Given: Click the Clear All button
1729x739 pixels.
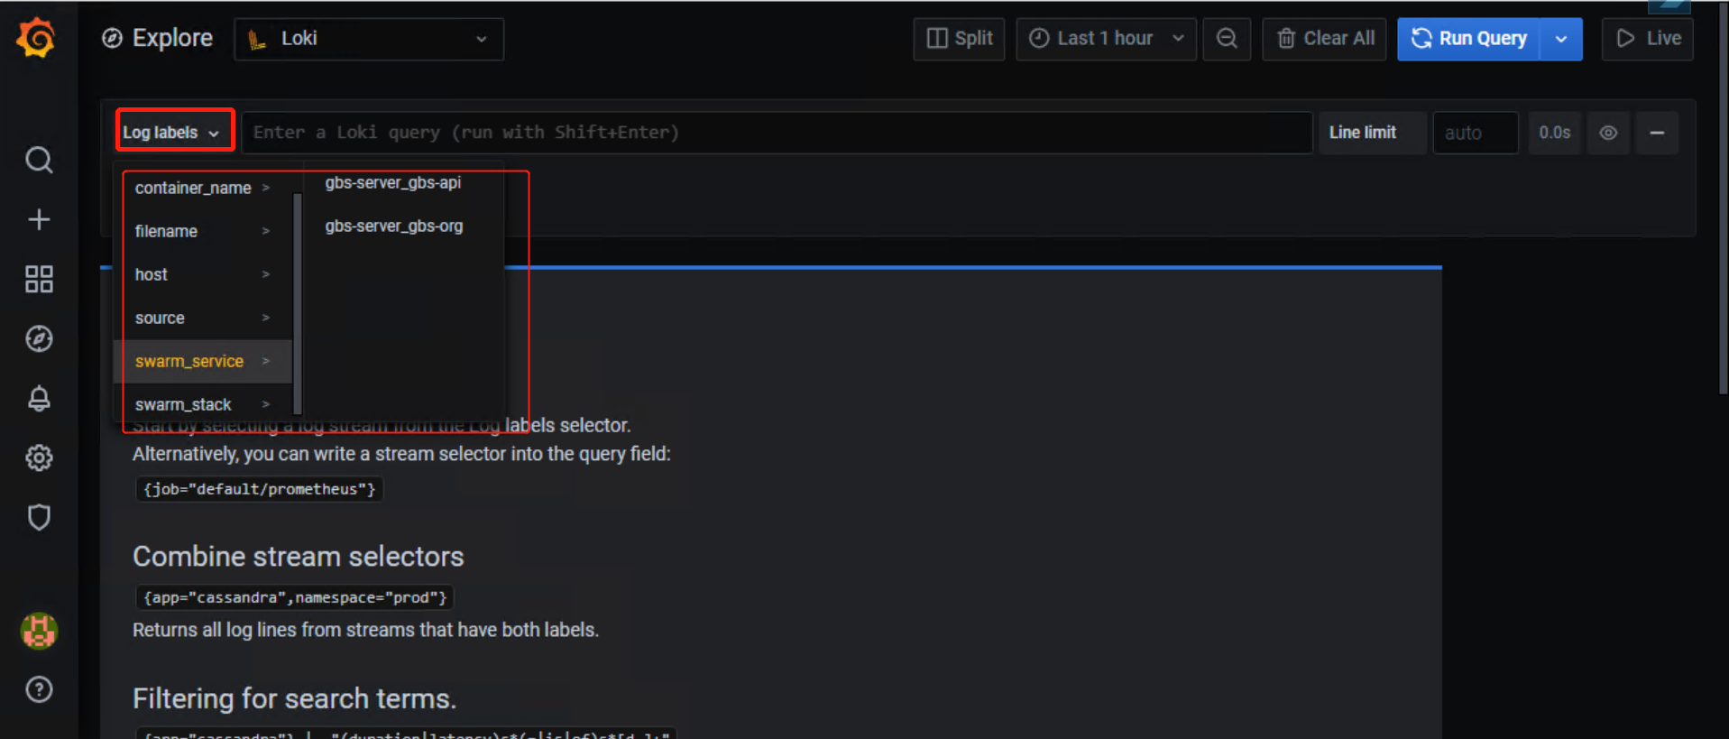Looking at the screenshot, I should click(x=1324, y=39).
